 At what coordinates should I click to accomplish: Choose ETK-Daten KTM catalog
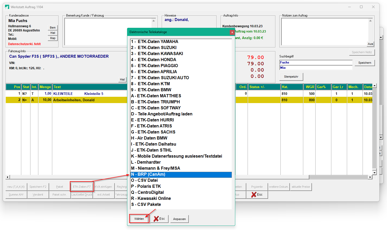point(181,84)
